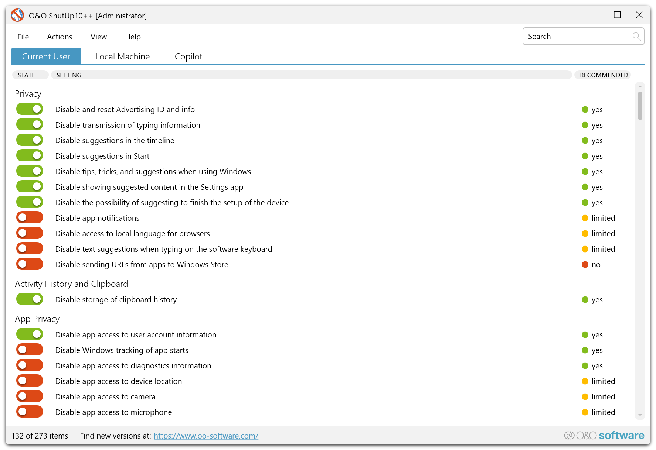Click the scrollbar up arrow
This screenshot has height=450, width=656.
click(640, 87)
